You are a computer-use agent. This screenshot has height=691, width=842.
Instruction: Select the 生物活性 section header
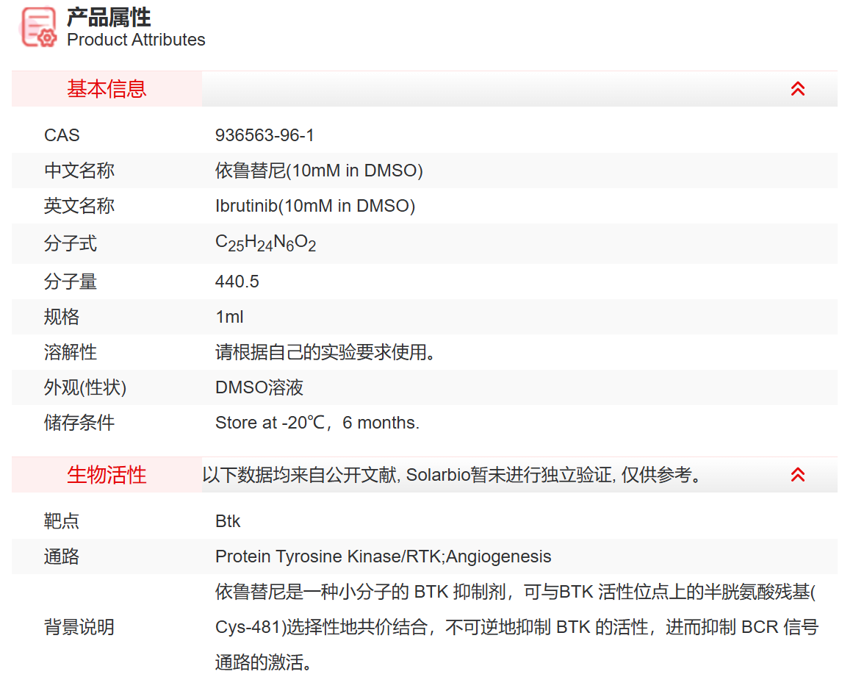pyautogui.click(x=107, y=474)
